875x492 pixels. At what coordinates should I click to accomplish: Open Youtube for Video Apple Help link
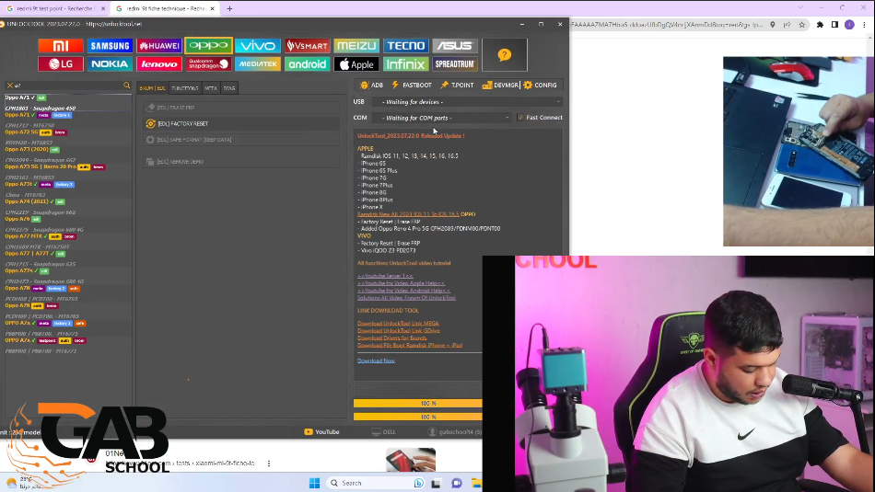[x=401, y=283]
